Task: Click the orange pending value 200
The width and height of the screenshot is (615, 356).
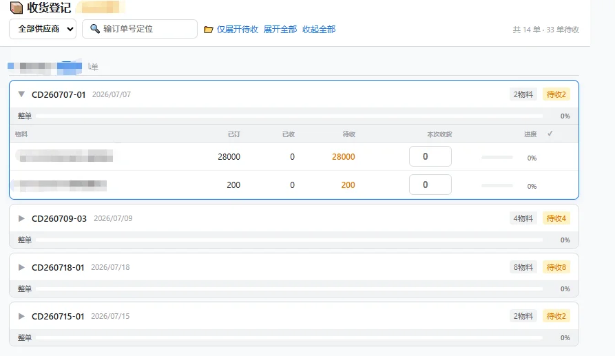Action: pyautogui.click(x=348, y=185)
